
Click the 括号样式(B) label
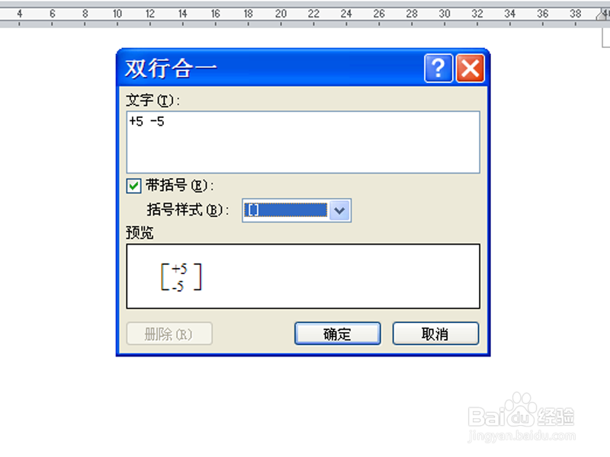coord(188,210)
